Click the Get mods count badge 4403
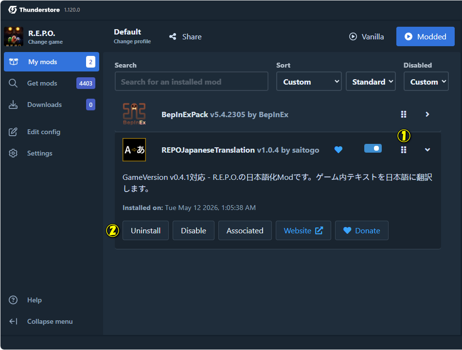Image resolution: width=462 pixels, height=350 pixels. [86, 84]
